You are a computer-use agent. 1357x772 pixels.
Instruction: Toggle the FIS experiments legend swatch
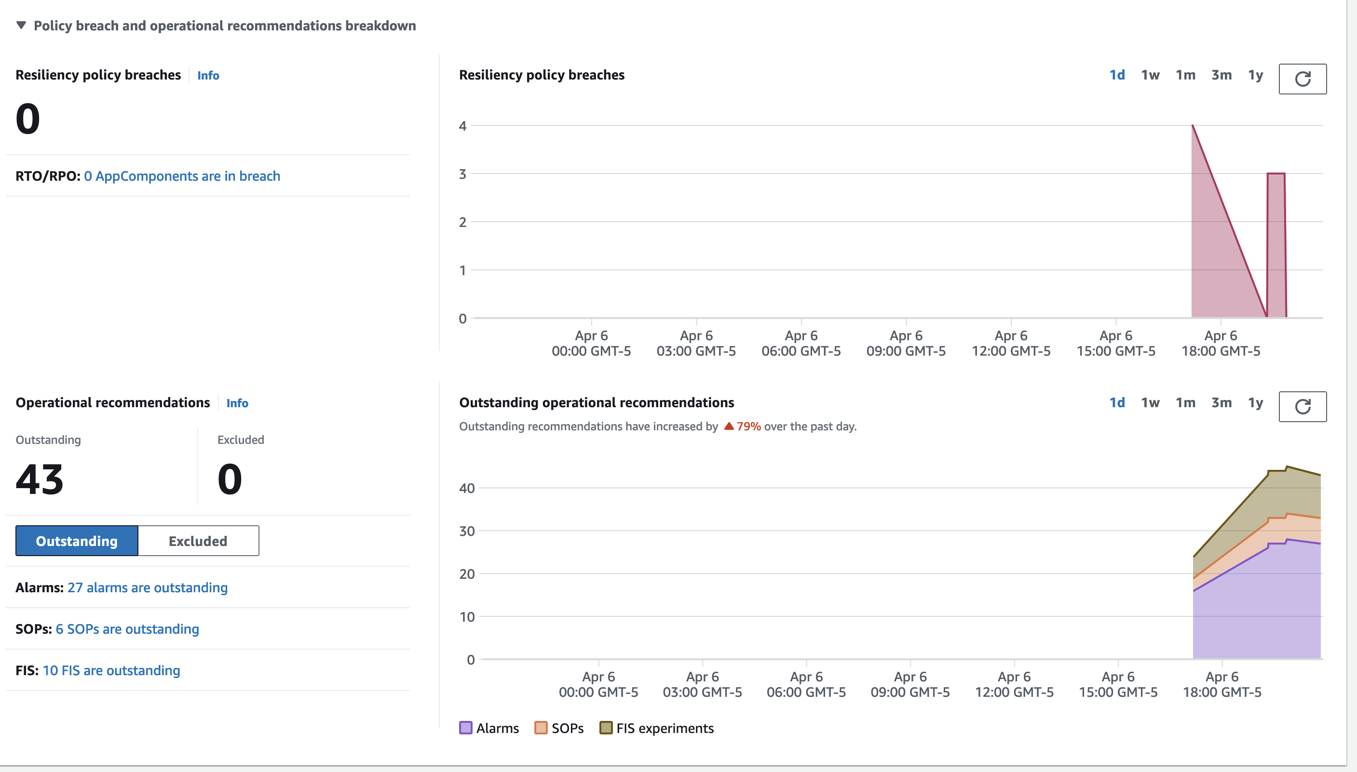tap(605, 728)
